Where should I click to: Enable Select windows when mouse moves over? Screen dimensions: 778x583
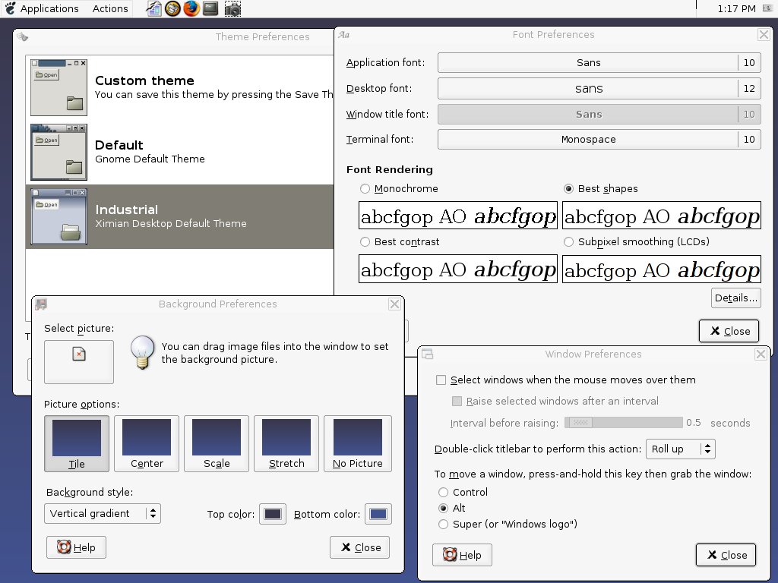pos(441,380)
